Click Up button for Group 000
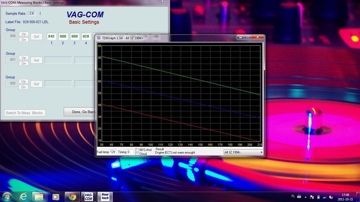360x202 pixels. [24, 34]
